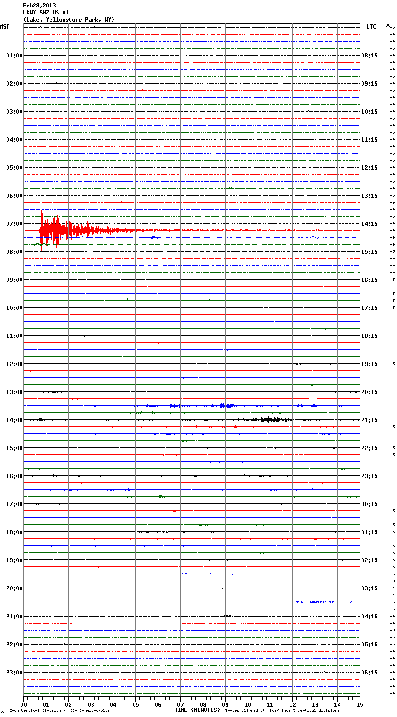This screenshot has height=717, width=397.
Task: Select the 16:00 MST time label
Action: 14,476
